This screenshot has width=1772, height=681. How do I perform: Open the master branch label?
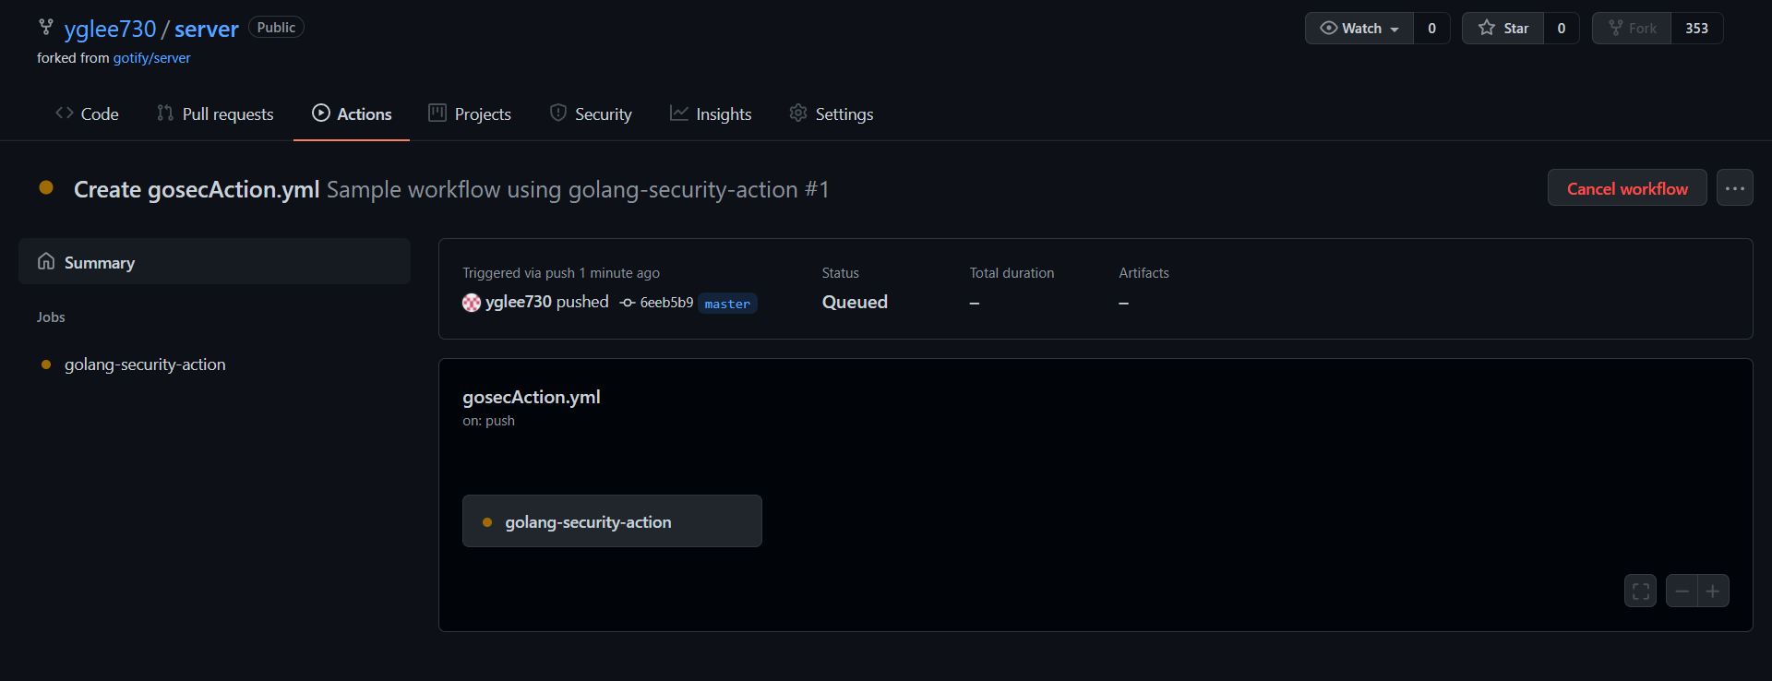click(x=727, y=304)
